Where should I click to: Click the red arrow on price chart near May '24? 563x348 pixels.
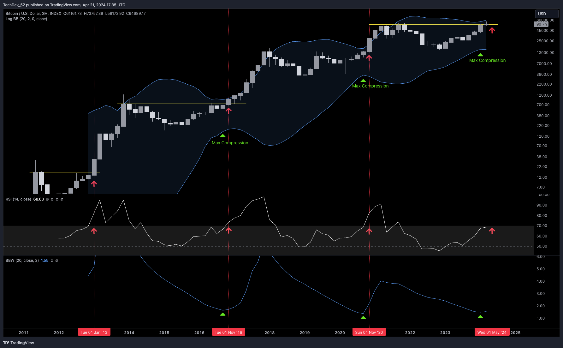tap(492, 30)
